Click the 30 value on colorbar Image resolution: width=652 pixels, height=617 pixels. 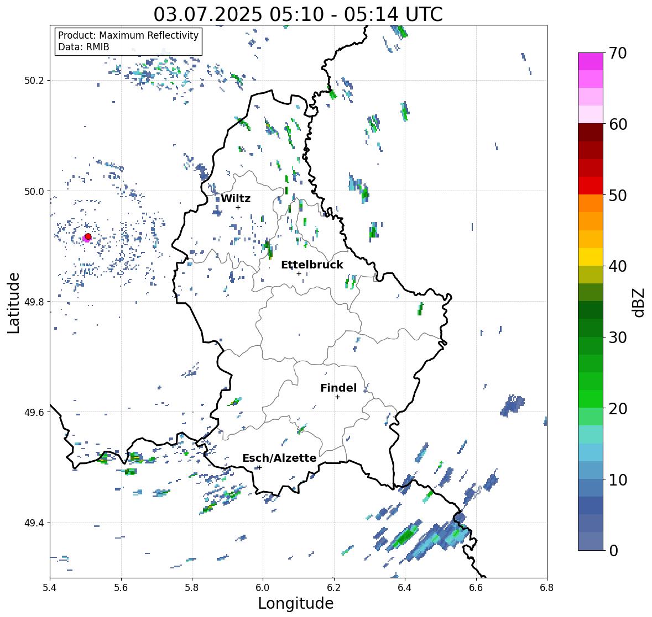618,337
